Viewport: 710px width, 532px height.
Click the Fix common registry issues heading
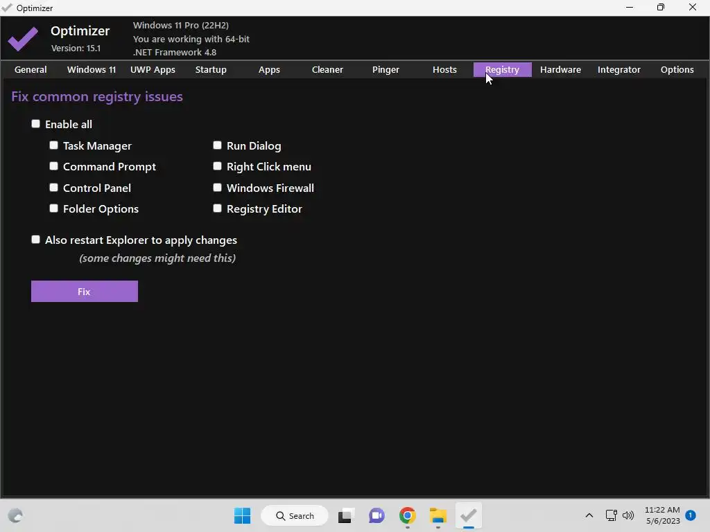click(97, 97)
